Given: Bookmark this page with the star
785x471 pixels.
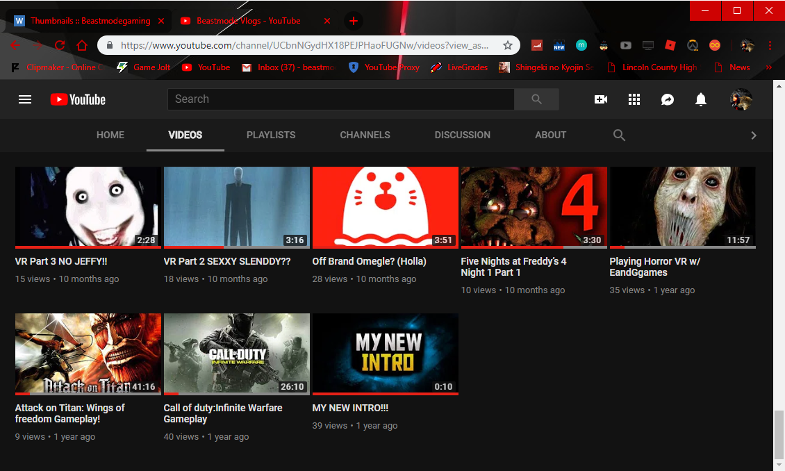Looking at the screenshot, I should 508,46.
